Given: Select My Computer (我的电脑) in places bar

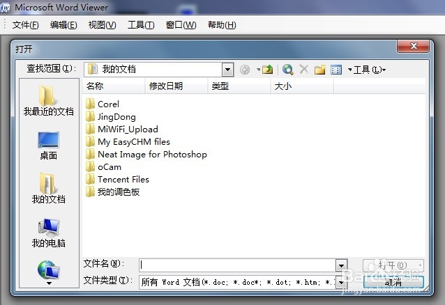Looking at the screenshot, I should [49, 233].
